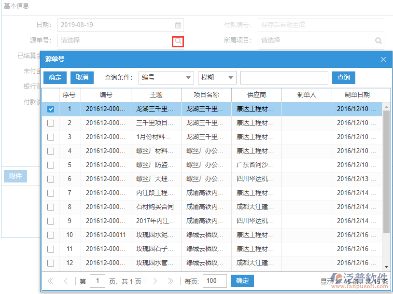Click the previous page arrow icon
Screen dimensions: 393x294
click(x=66, y=280)
